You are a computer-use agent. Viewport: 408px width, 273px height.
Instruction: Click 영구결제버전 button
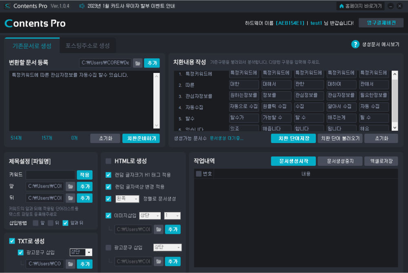click(381, 23)
